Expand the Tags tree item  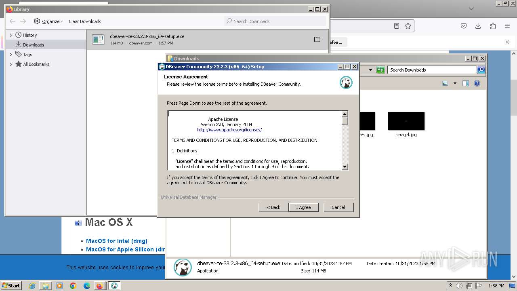pyautogui.click(x=11, y=55)
